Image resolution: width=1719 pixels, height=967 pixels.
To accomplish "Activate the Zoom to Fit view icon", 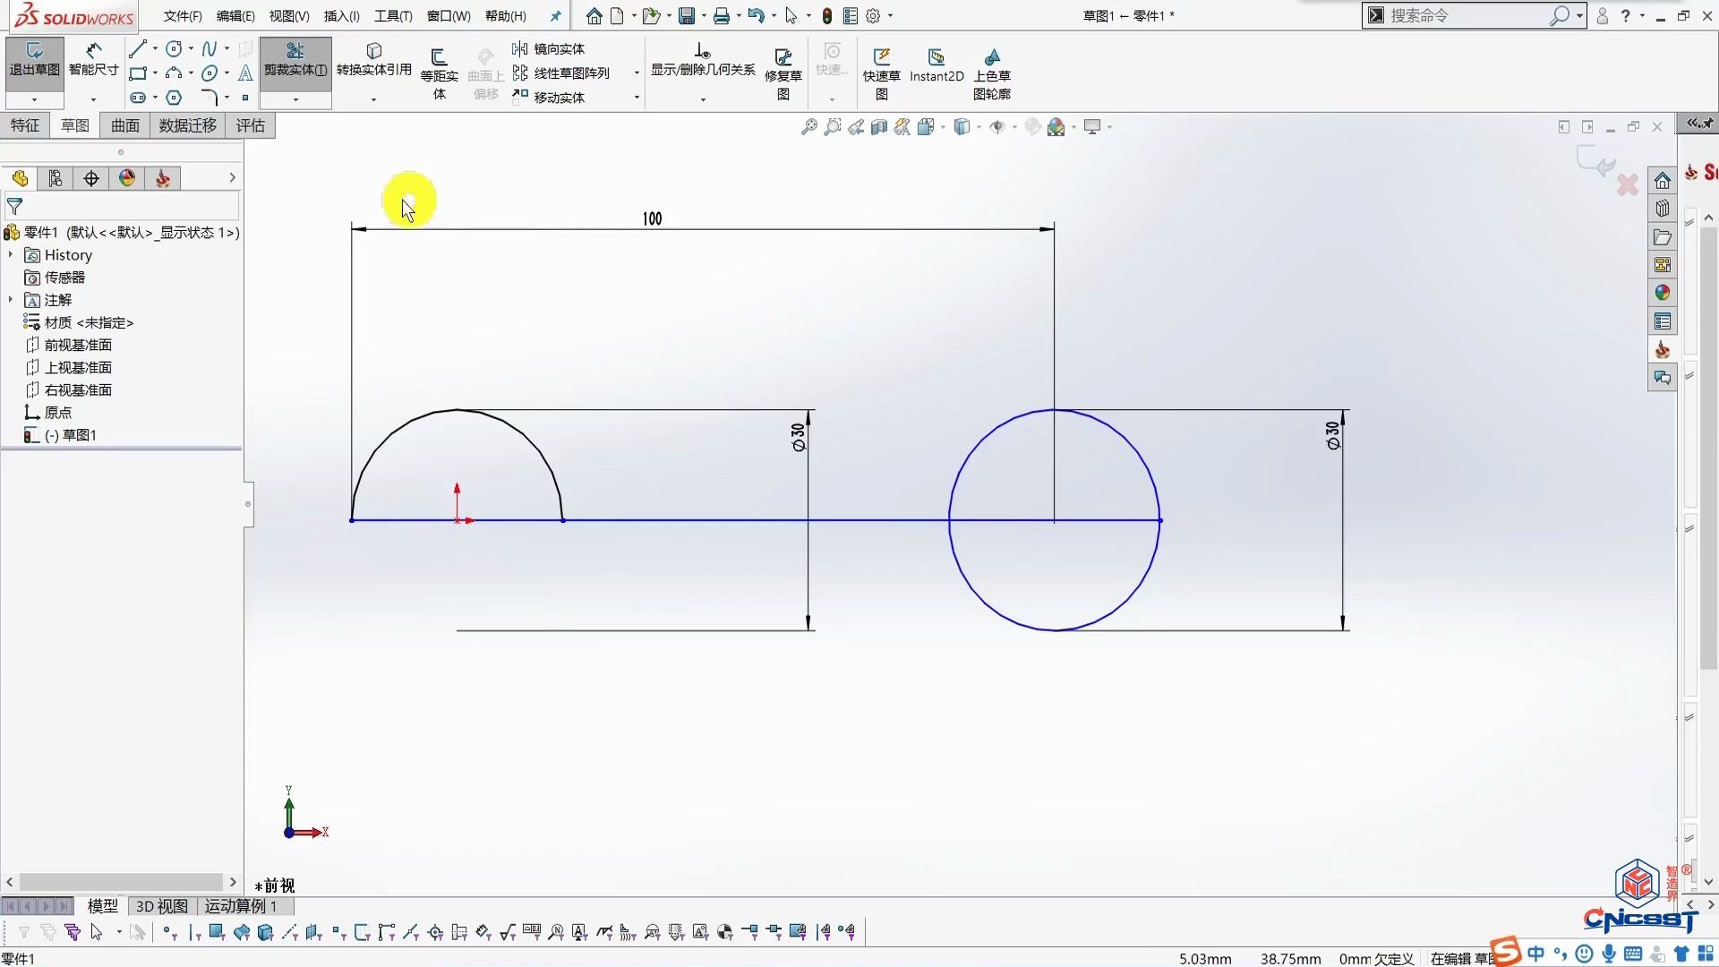I will 808,126.
